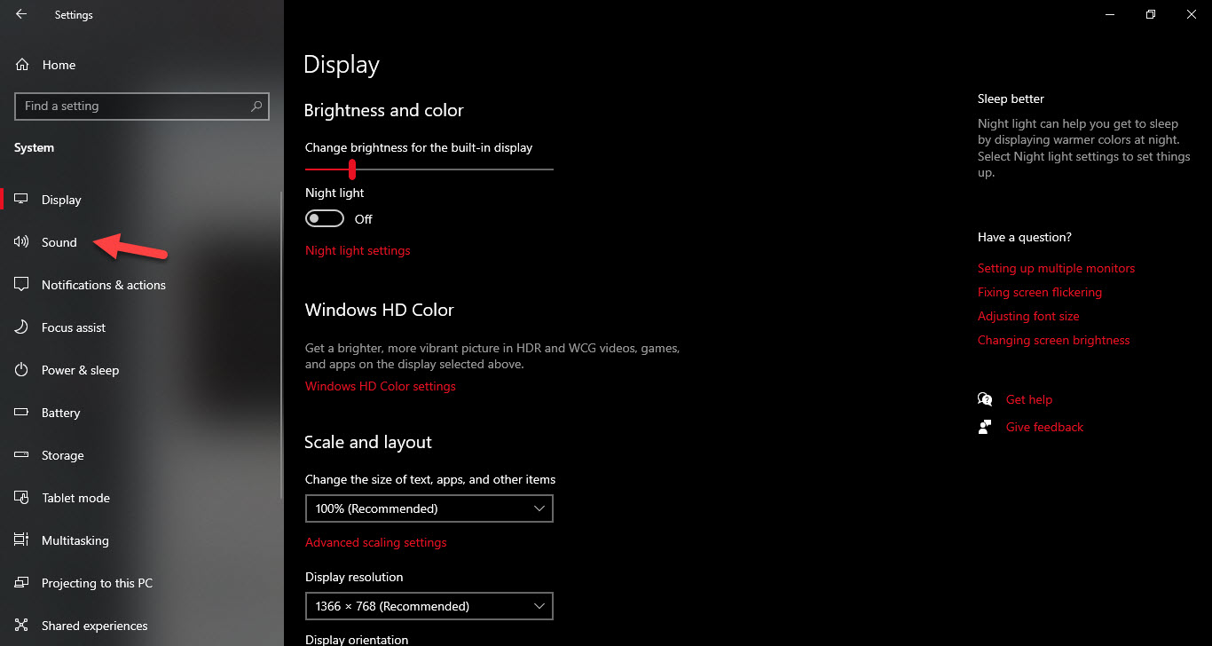Click the Sound speaker icon in sidebar
Viewport: 1212px width, 646px height.
[22, 242]
